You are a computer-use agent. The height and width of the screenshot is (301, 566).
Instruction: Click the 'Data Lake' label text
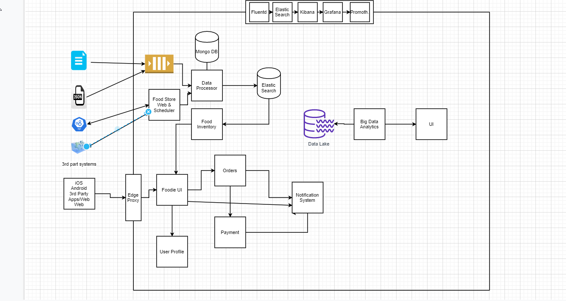(319, 144)
